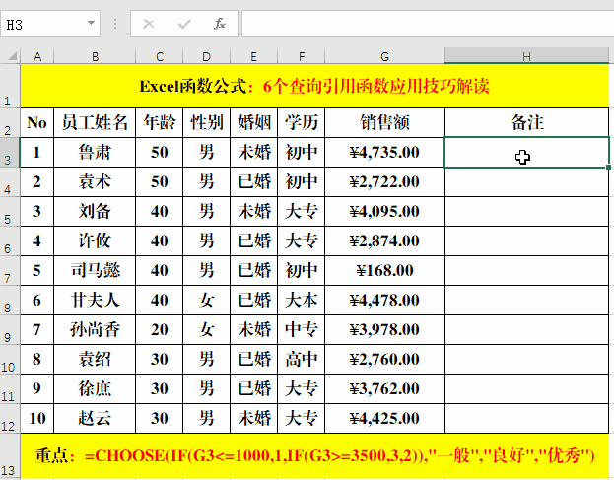
Task: Select column G header
Action: (x=385, y=56)
